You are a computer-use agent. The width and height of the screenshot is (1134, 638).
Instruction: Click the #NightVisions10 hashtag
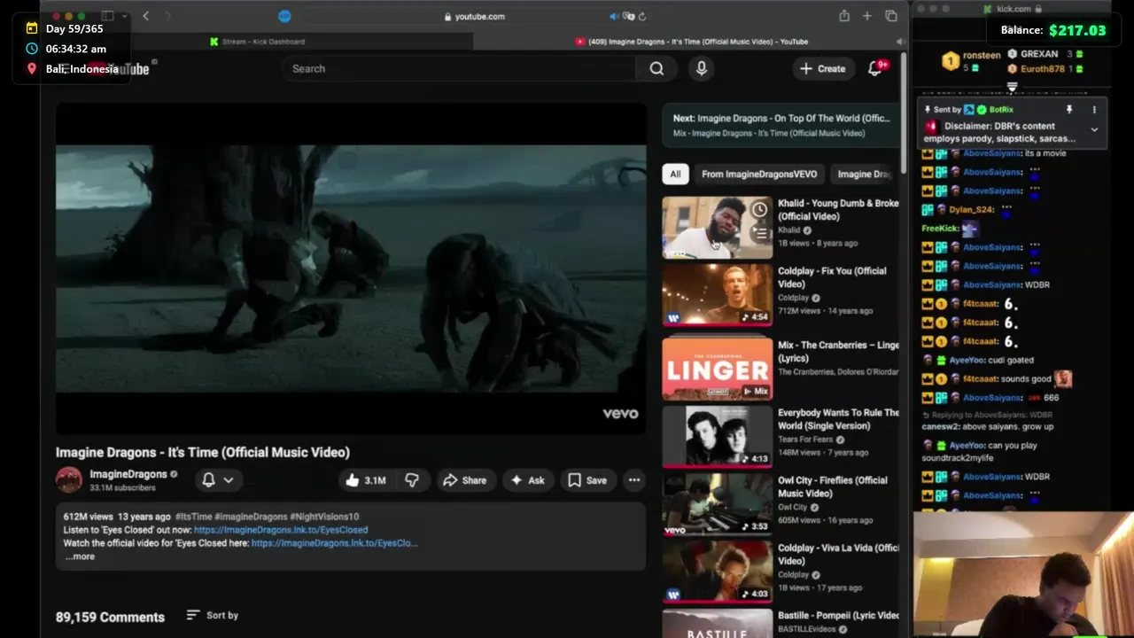point(324,517)
